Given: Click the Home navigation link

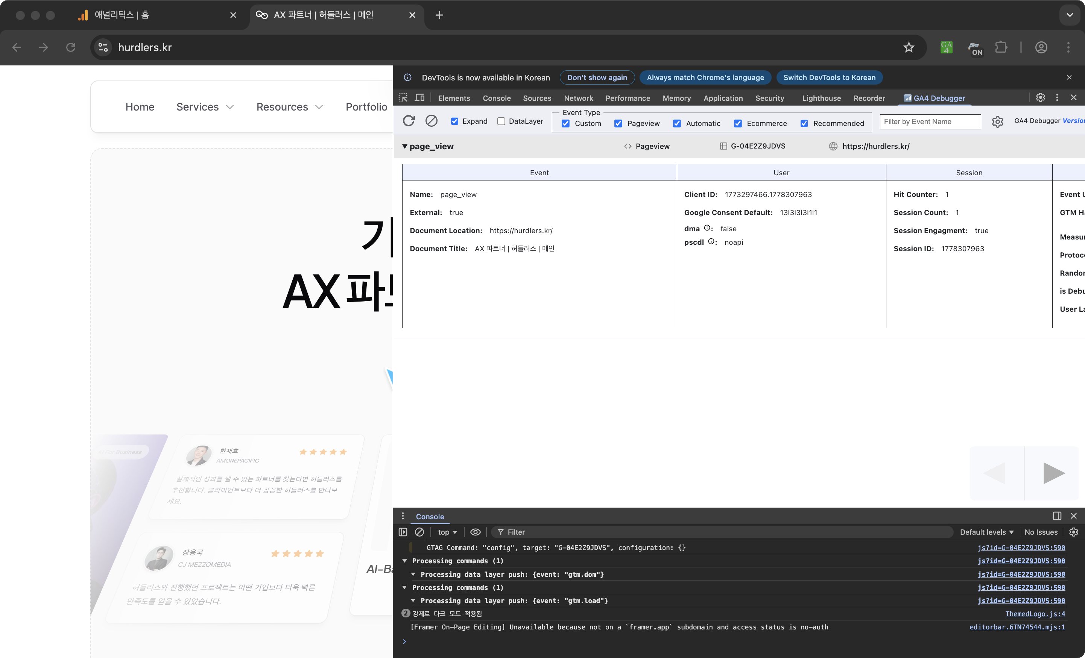Looking at the screenshot, I should tap(140, 106).
